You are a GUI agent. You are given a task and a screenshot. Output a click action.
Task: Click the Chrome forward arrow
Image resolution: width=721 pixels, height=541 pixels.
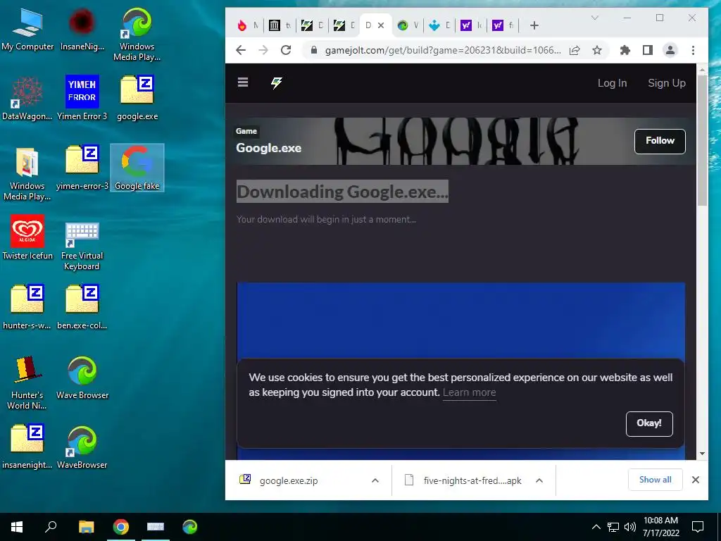(263, 50)
